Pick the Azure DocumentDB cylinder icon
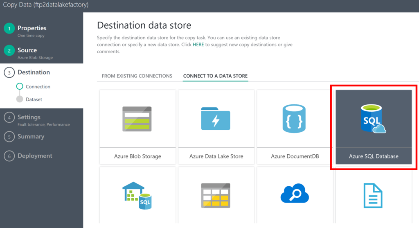This screenshot has width=419, height=228. pos(294,119)
